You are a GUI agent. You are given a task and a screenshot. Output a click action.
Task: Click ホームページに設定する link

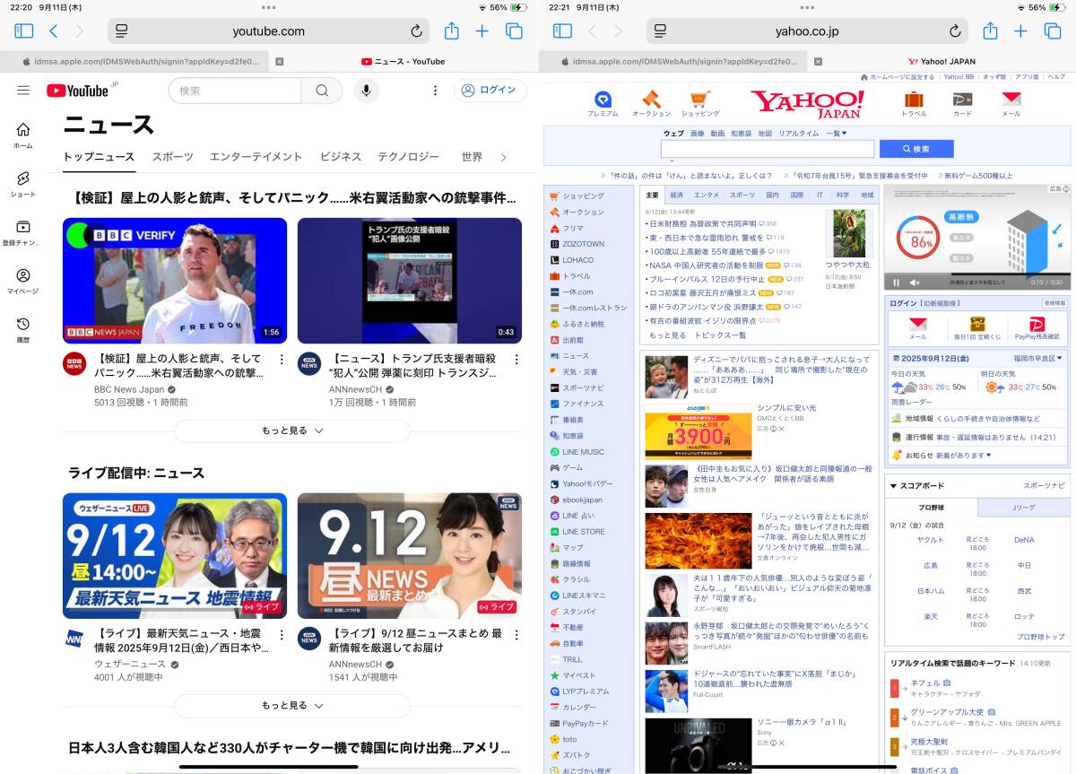point(903,77)
